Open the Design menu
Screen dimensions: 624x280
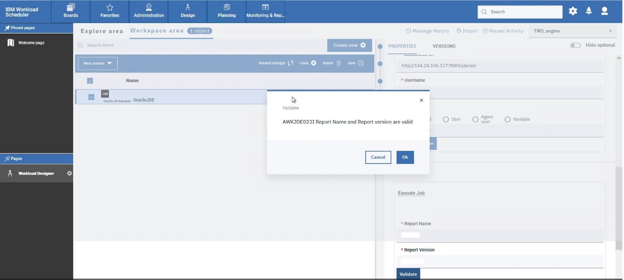188,11
